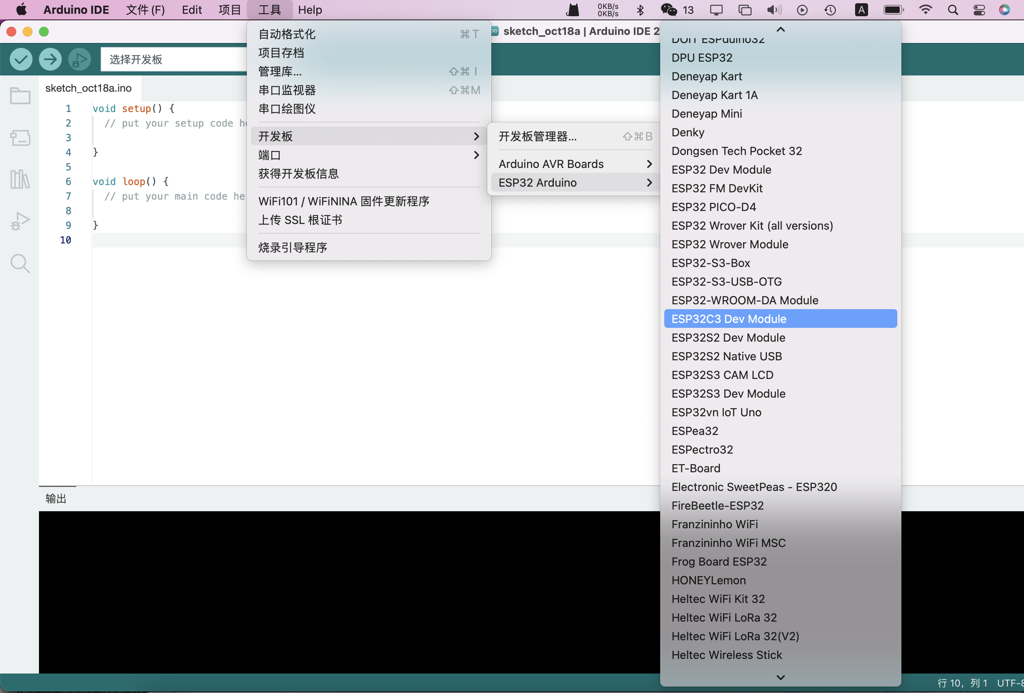Image resolution: width=1024 pixels, height=693 pixels.
Task: Click the Siri icon in menu bar
Action: click(x=1004, y=10)
